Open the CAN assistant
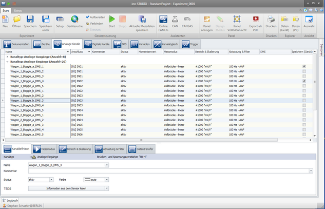 click(176, 20)
